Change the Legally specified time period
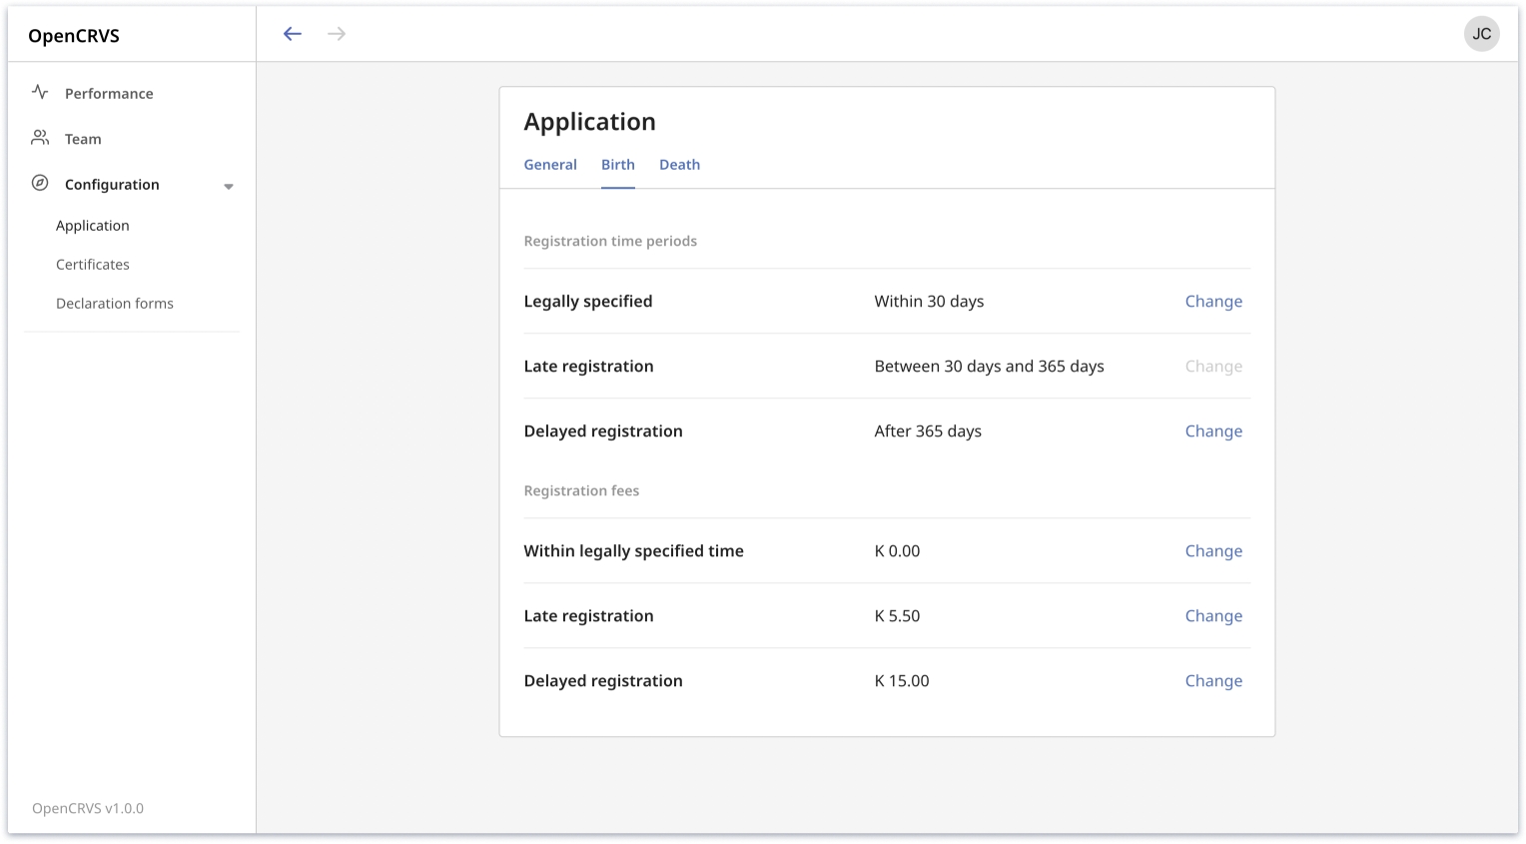 (1213, 302)
